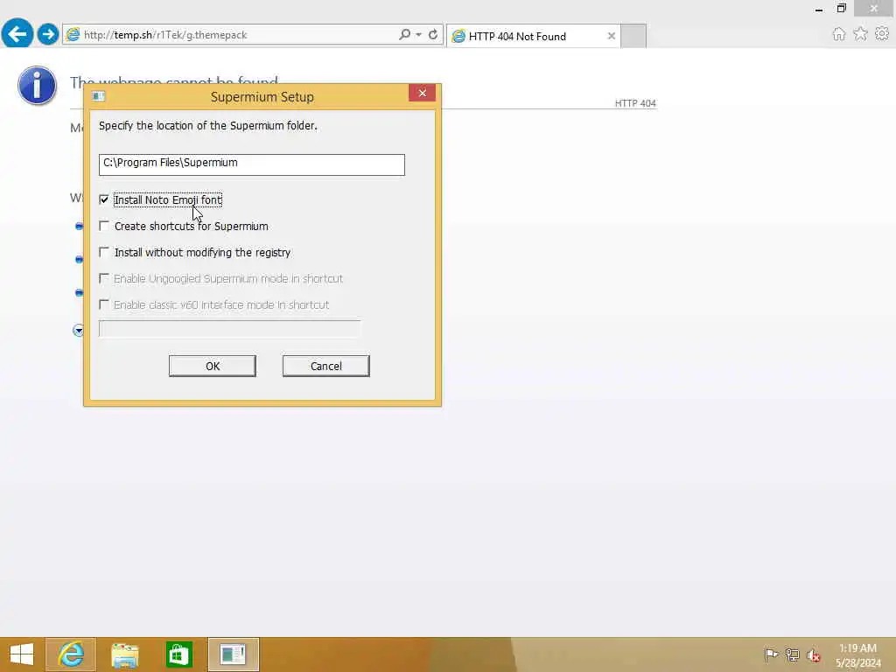896x672 pixels.
Task: Go forward with browser Forward arrow
Action: [48, 34]
